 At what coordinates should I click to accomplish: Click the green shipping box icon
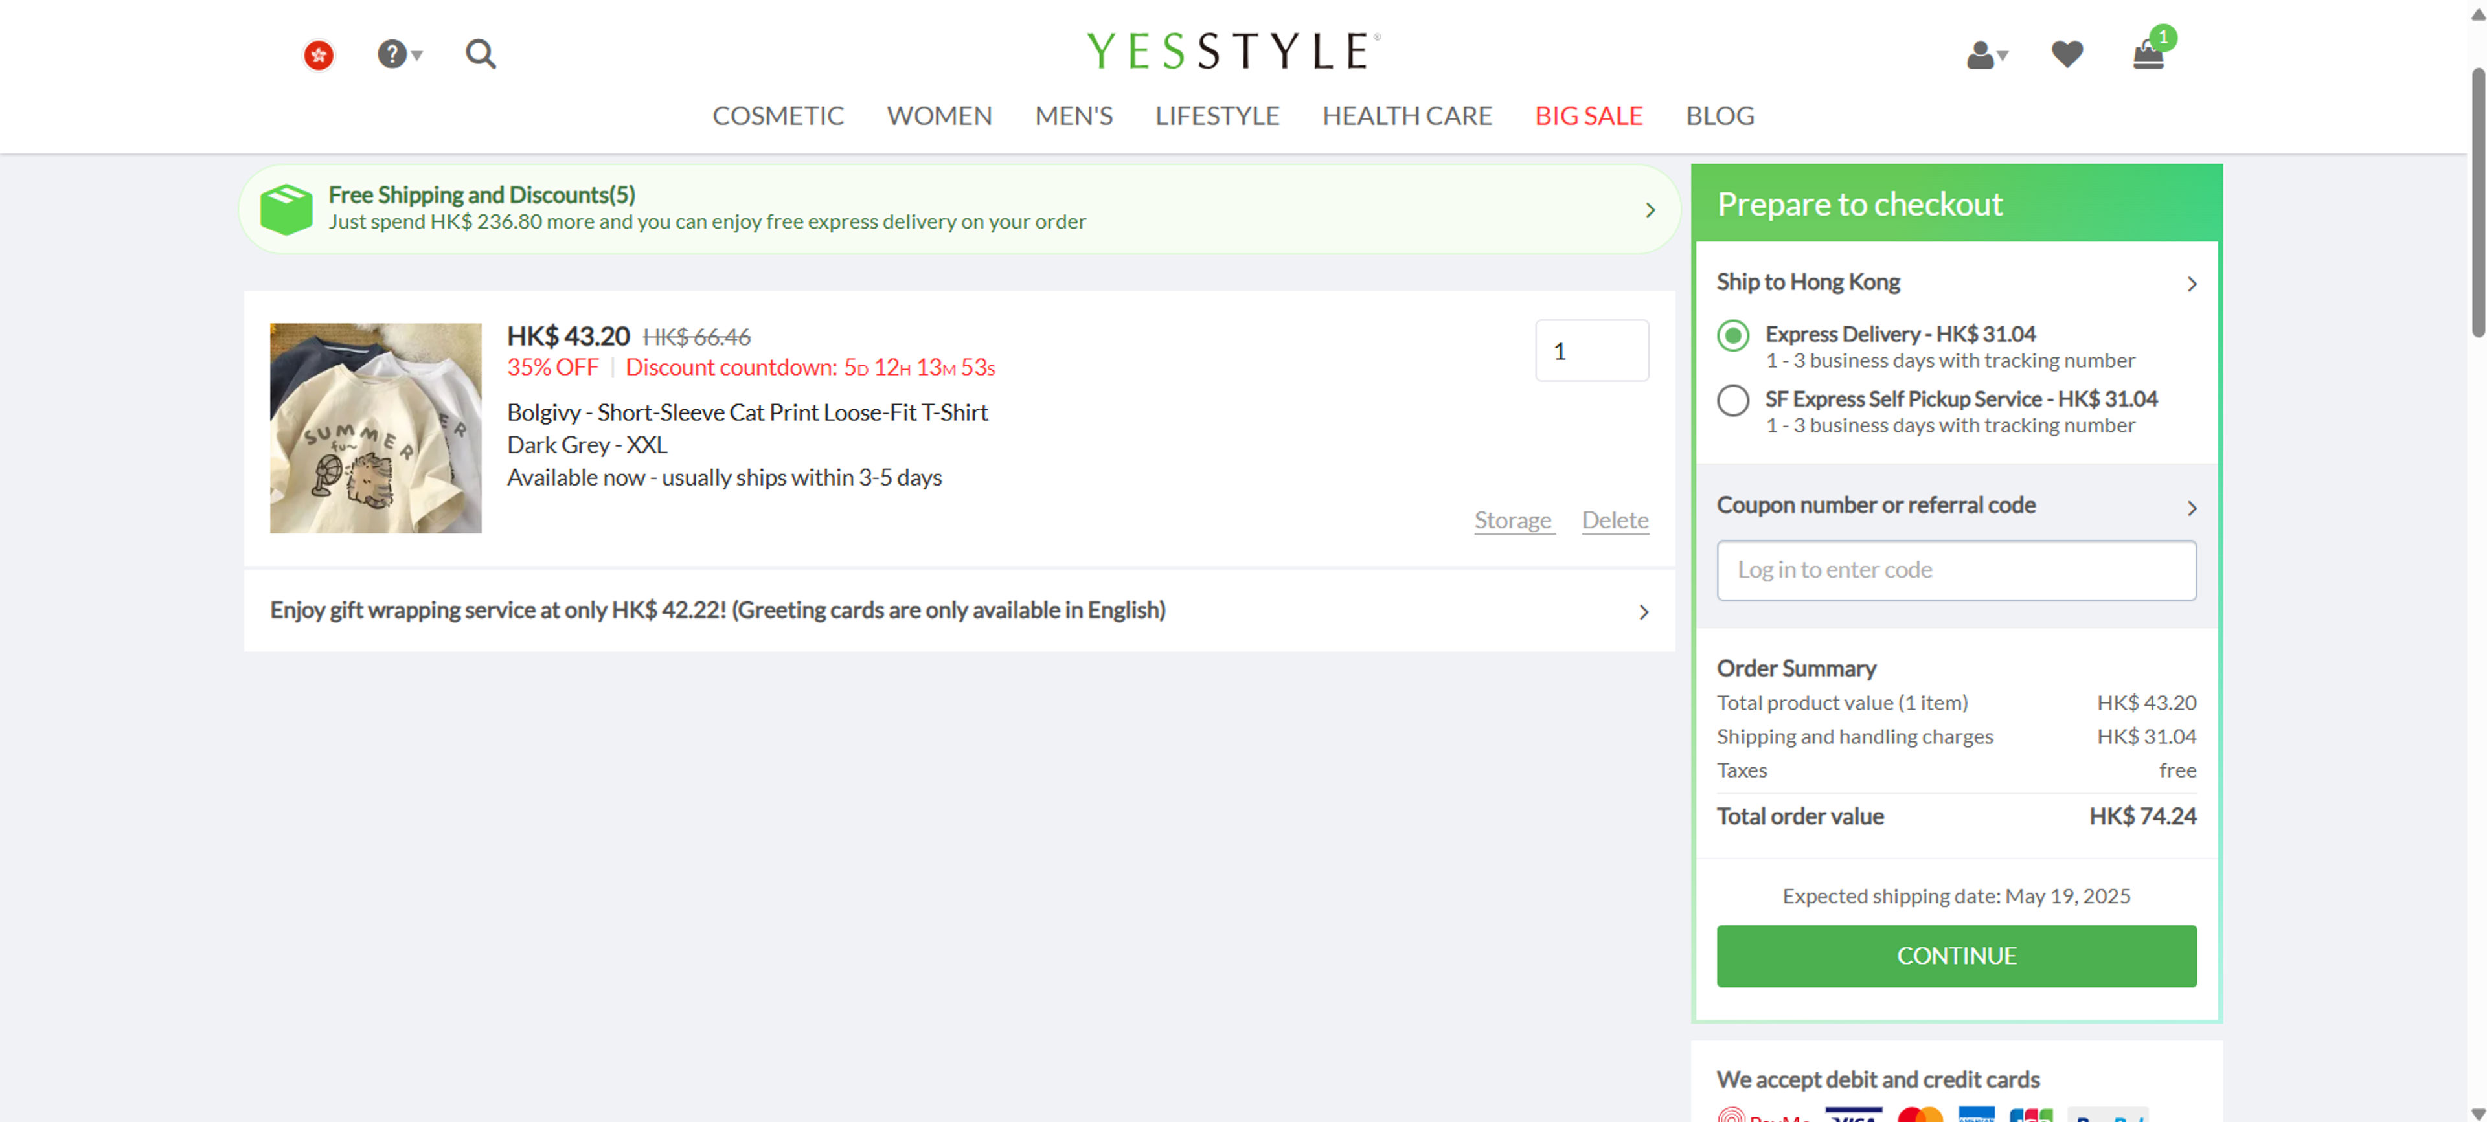286,209
